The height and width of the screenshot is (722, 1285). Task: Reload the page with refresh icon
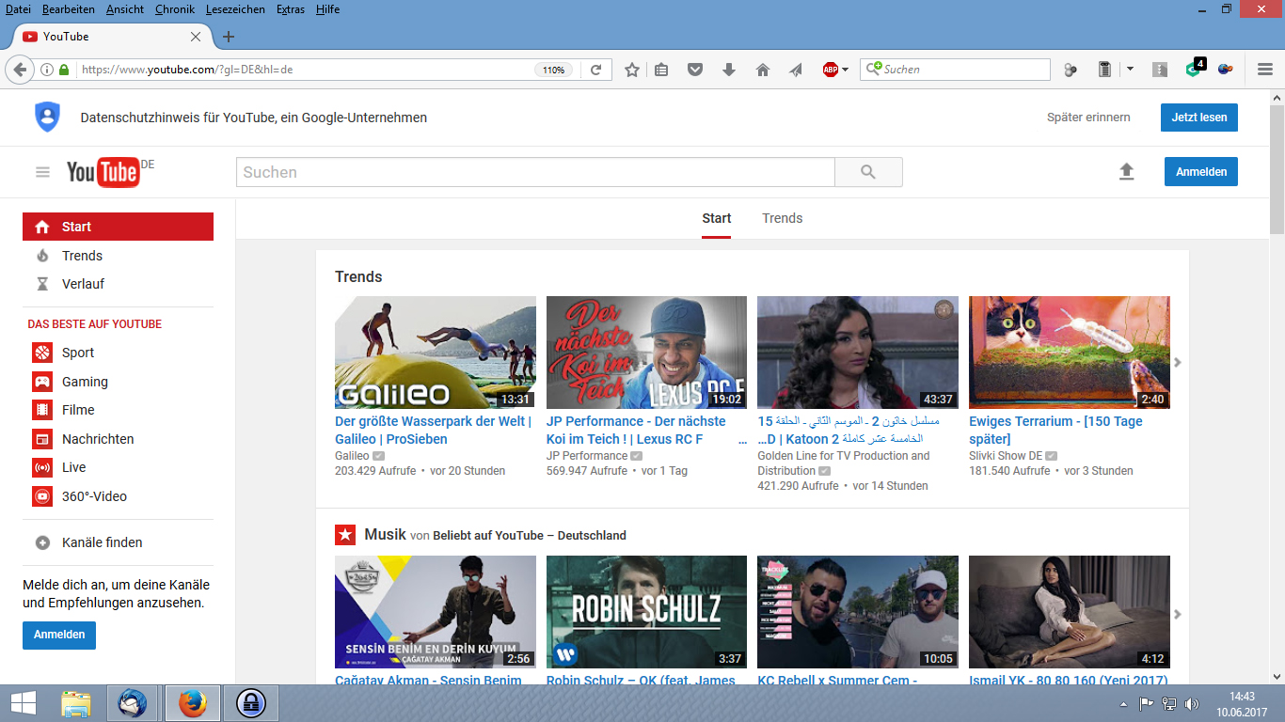[x=595, y=70]
